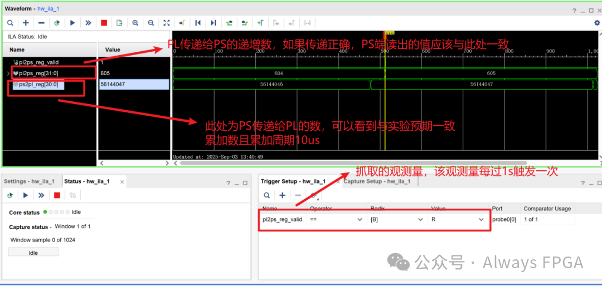Screen dimensions: 602x286
Task: Click the search icon in Waveform toolbar
Action: click(x=10, y=23)
